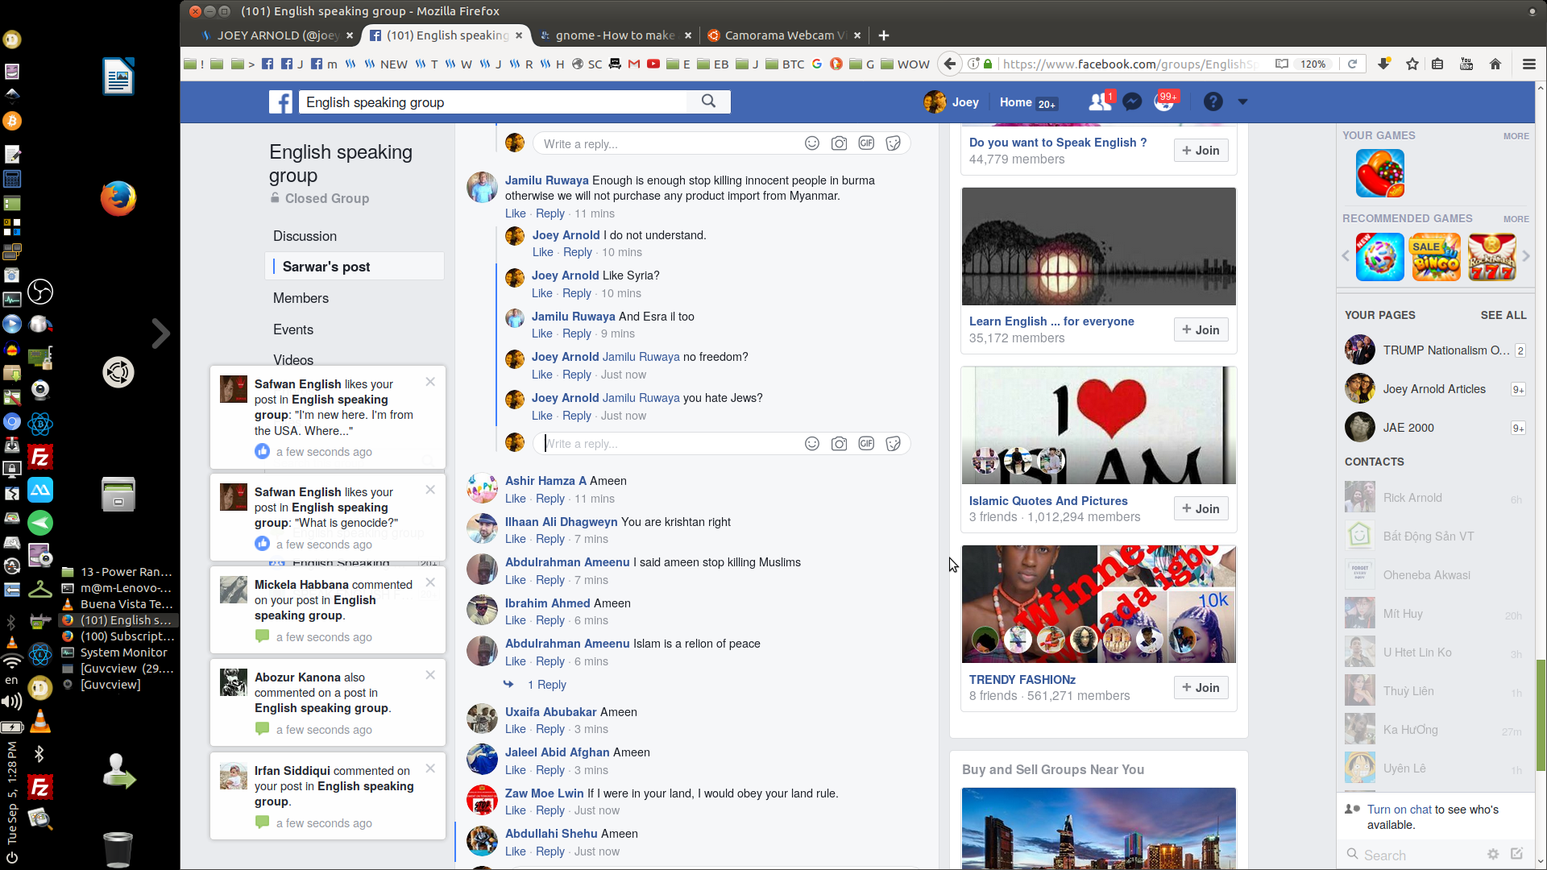This screenshot has width=1547, height=870.
Task: Bookmark this page with star icon
Action: tap(1412, 64)
